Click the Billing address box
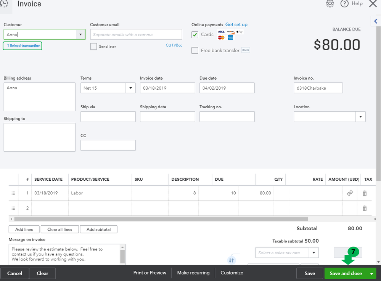The image size is (381, 281). 40,97
